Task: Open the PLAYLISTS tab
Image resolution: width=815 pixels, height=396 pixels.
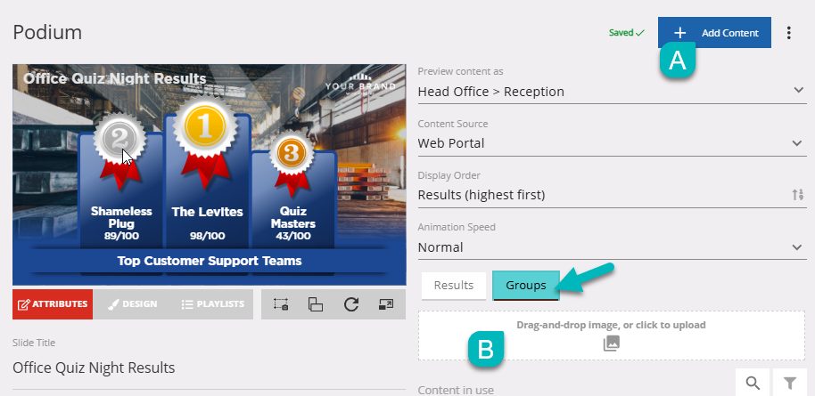Action: pyautogui.click(x=213, y=304)
